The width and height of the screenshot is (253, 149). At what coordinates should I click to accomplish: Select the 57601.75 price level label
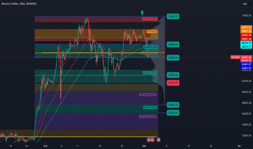coord(173,105)
